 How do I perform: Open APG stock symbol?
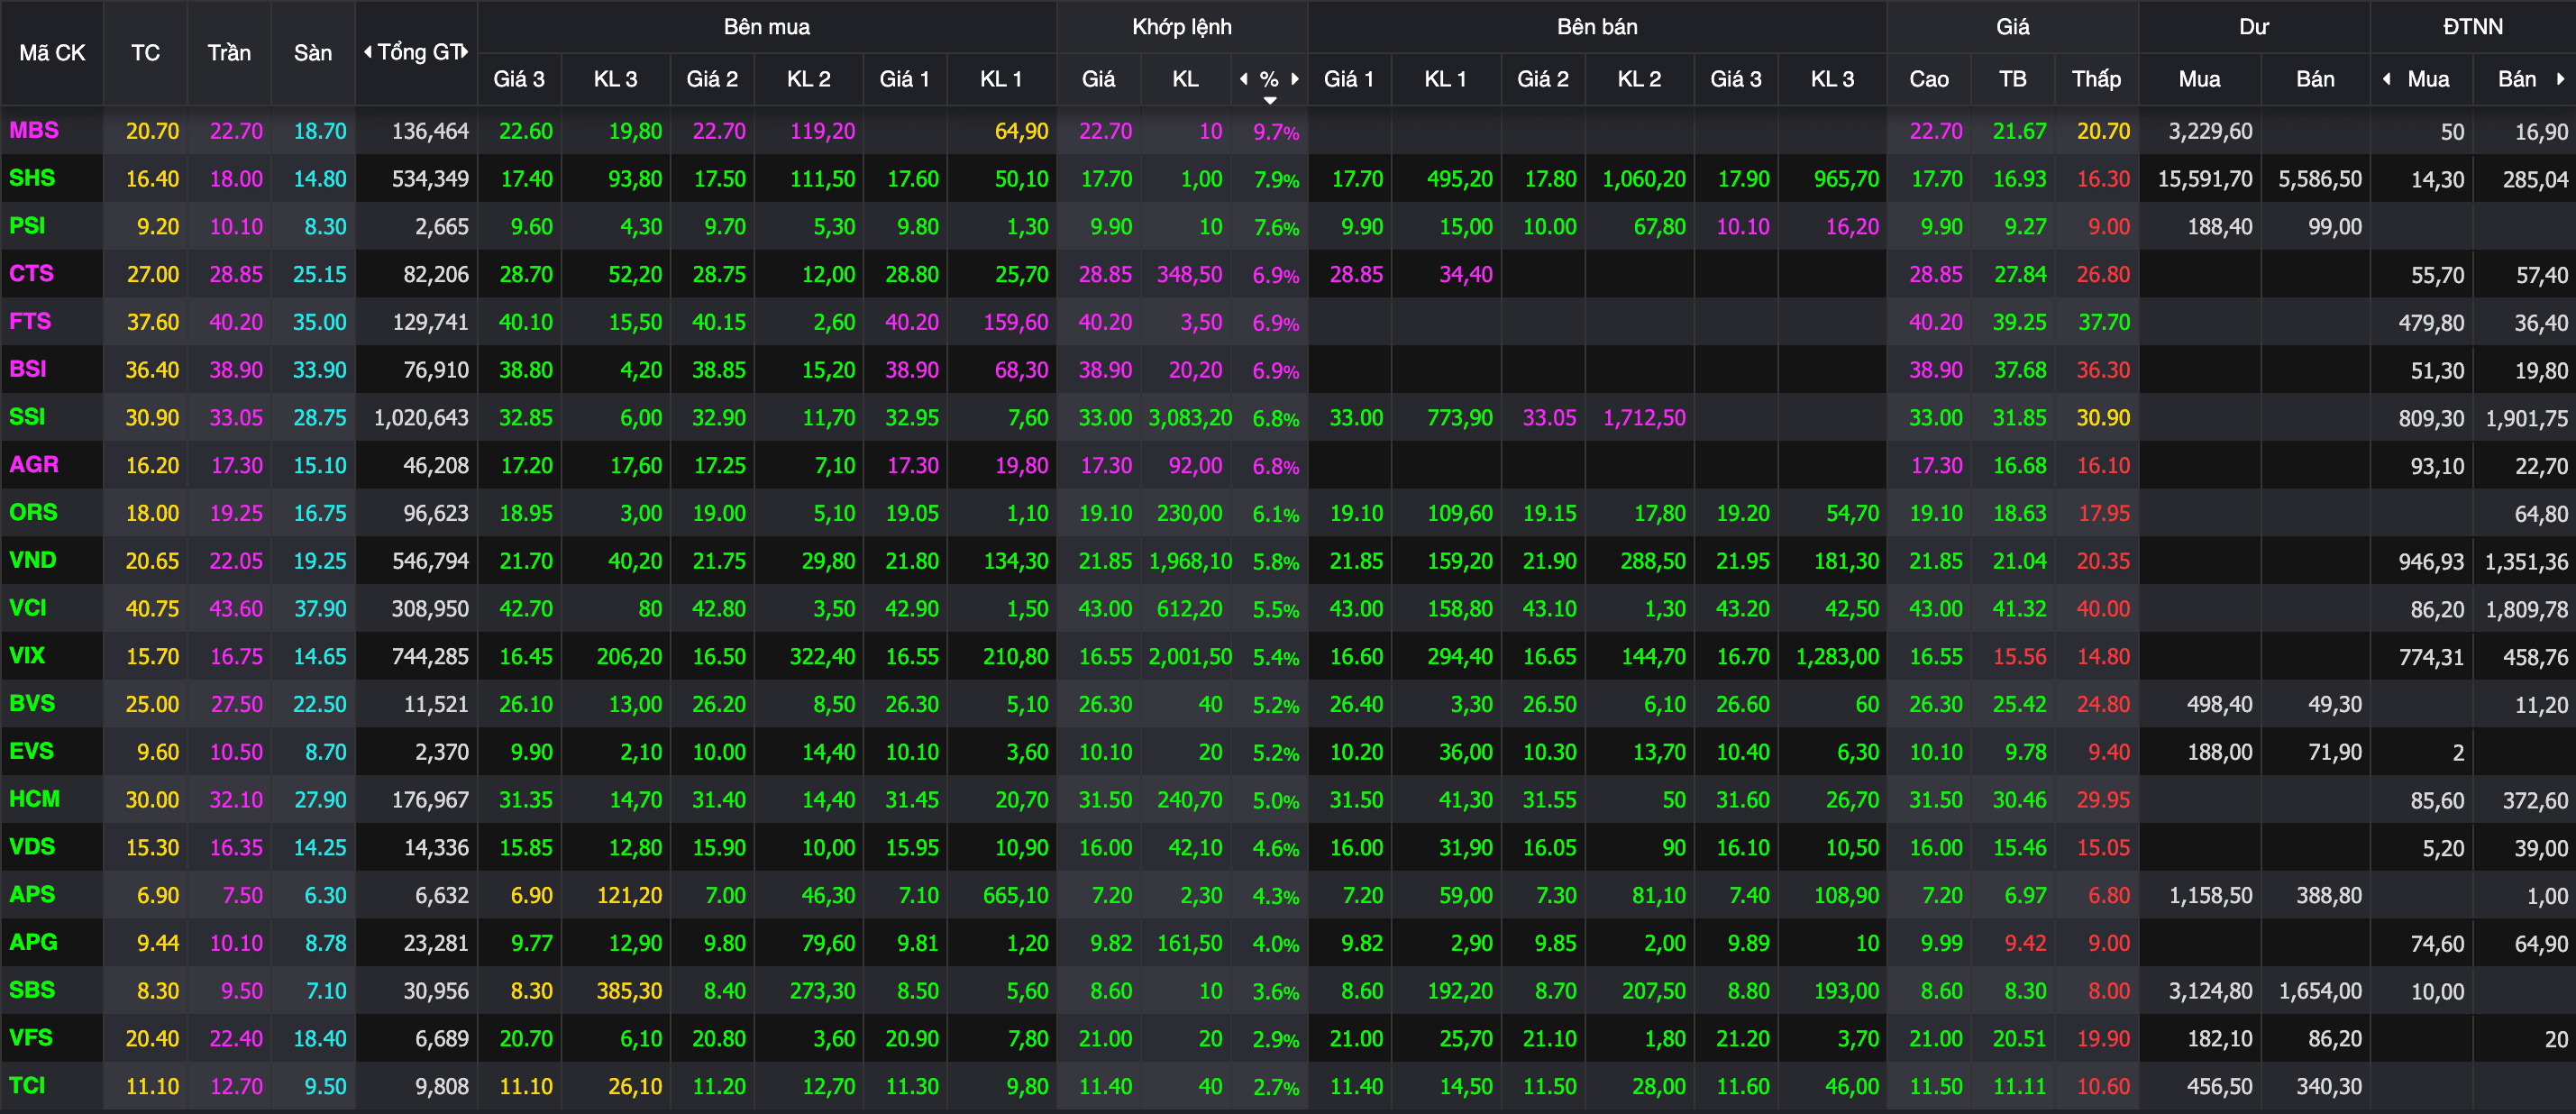pos(33,942)
